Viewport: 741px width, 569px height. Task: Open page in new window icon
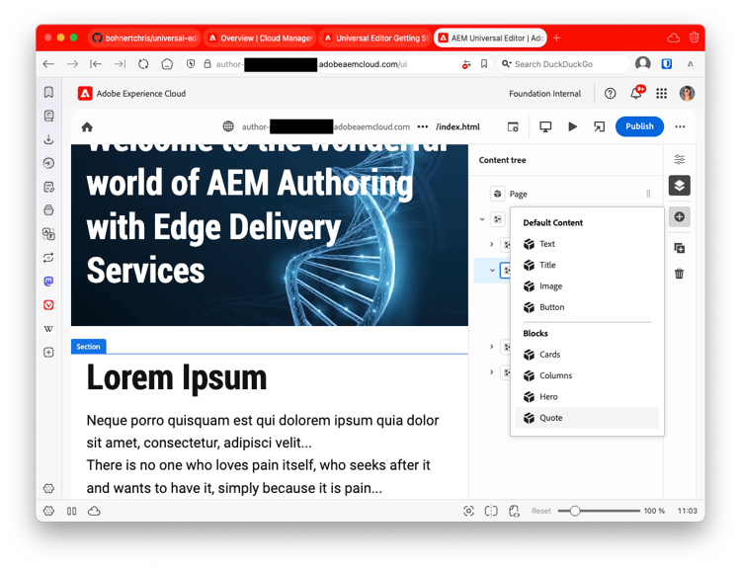tap(600, 126)
